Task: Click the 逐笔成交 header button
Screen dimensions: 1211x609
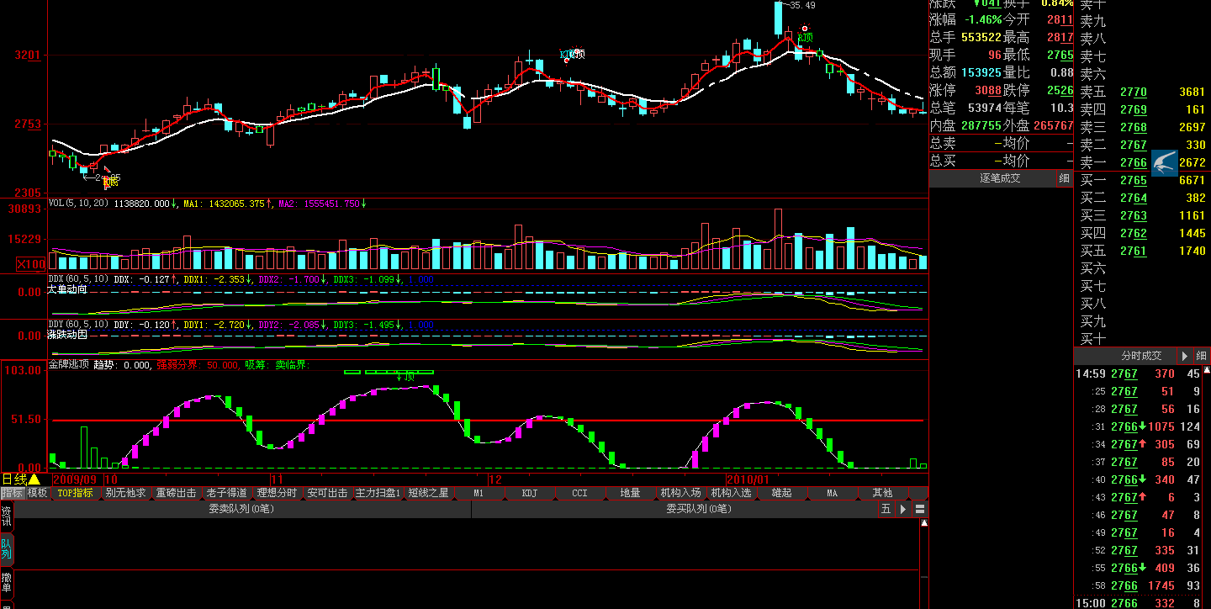Action: (x=992, y=178)
